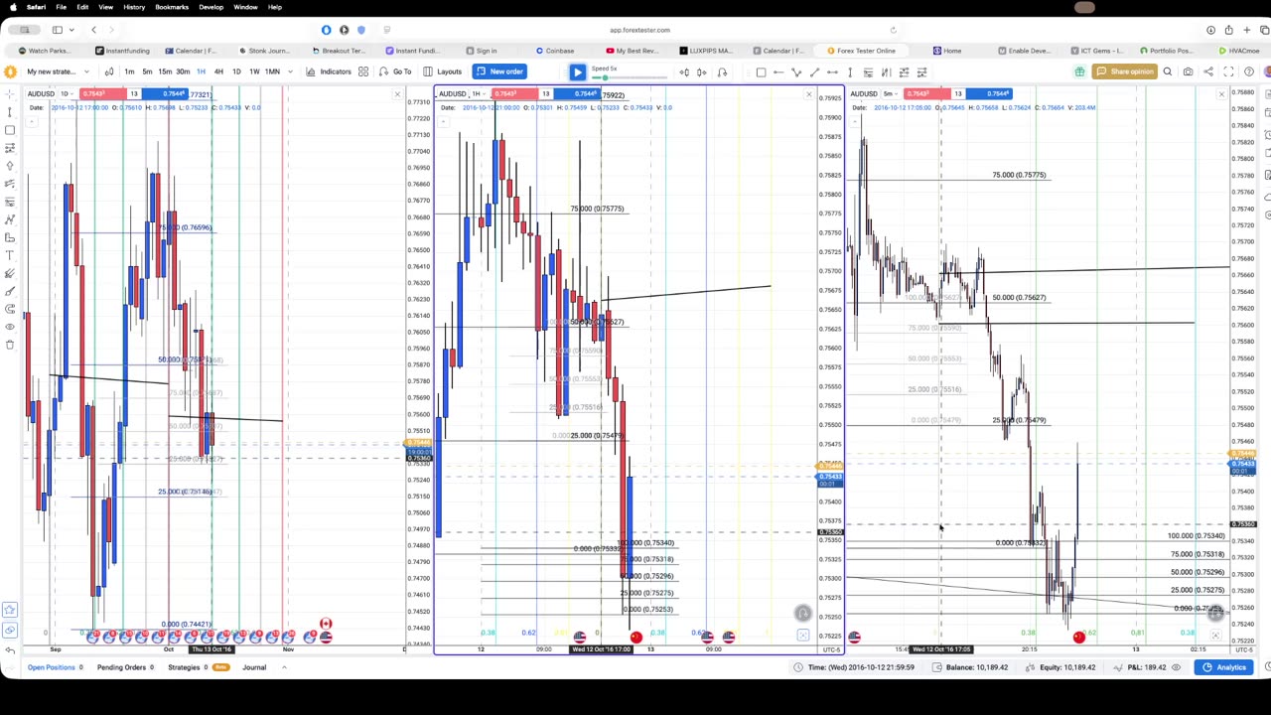Open the History menu in menu bar

(134, 7)
